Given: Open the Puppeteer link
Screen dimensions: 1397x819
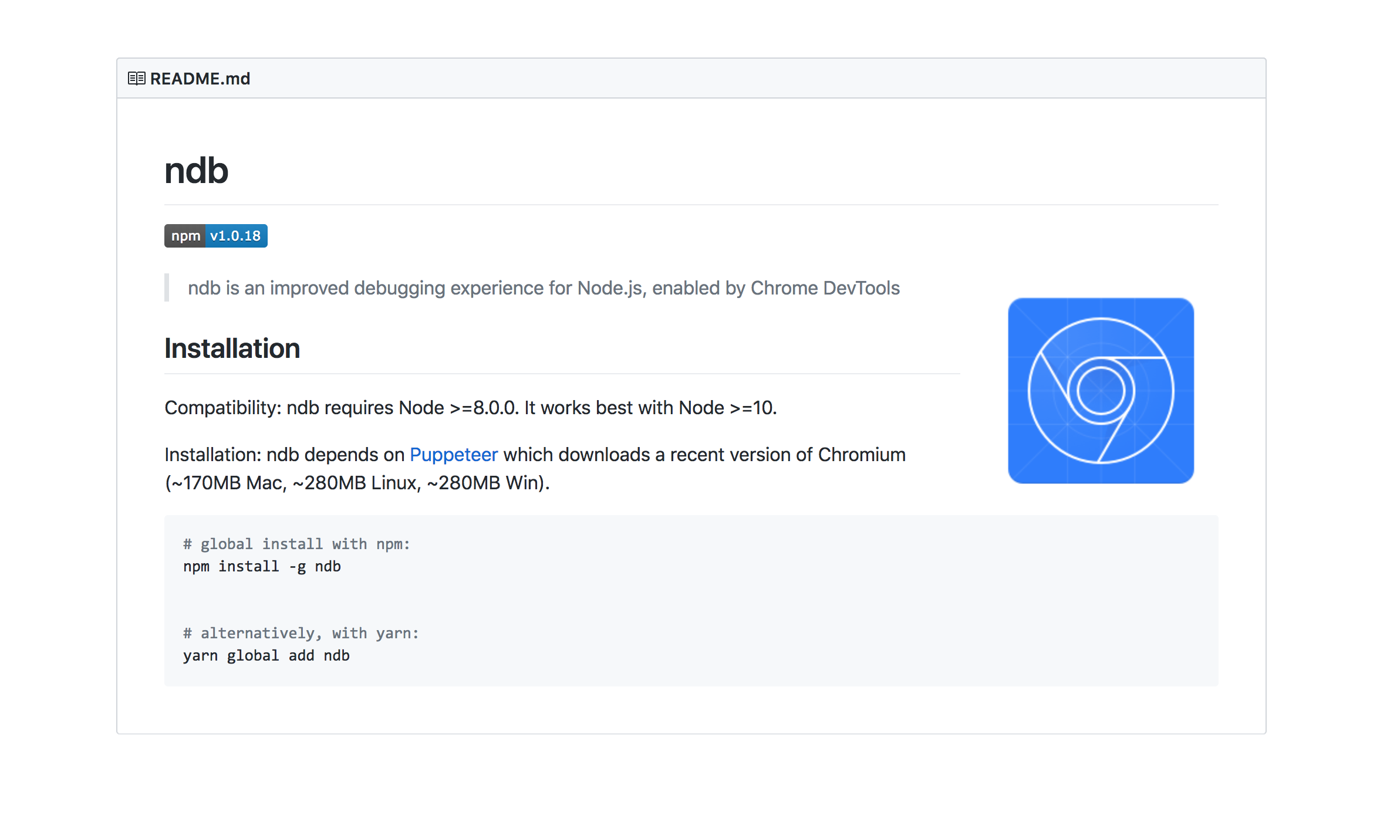Looking at the screenshot, I should 453,455.
